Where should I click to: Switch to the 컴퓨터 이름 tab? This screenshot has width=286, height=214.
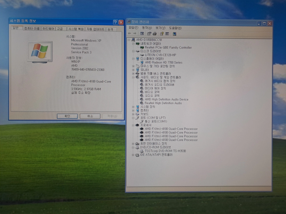32,29
